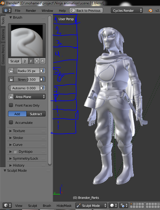Switch to the Tools tab
This screenshot has height=210, width=160.
[x=3, y=21]
